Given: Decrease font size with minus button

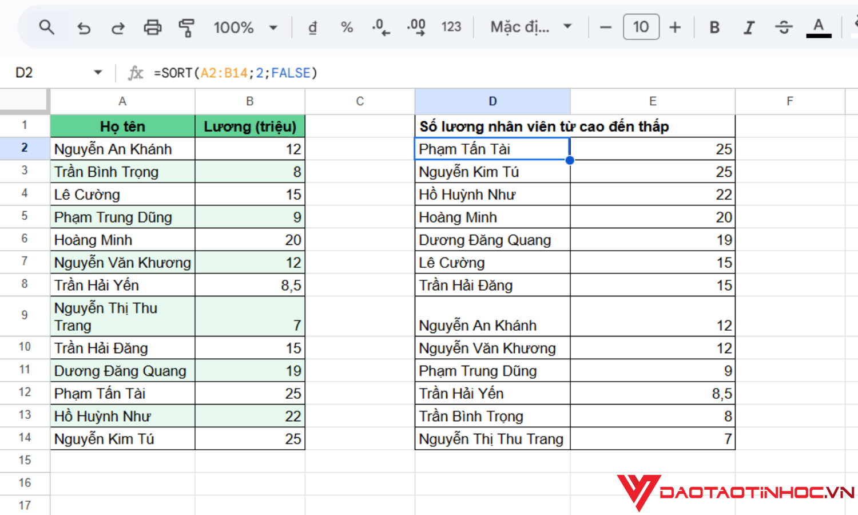Looking at the screenshot, I should click(x=606, y=27).
